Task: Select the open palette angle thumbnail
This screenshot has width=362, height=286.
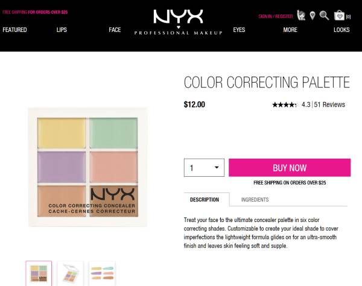Action: [70, 273]
